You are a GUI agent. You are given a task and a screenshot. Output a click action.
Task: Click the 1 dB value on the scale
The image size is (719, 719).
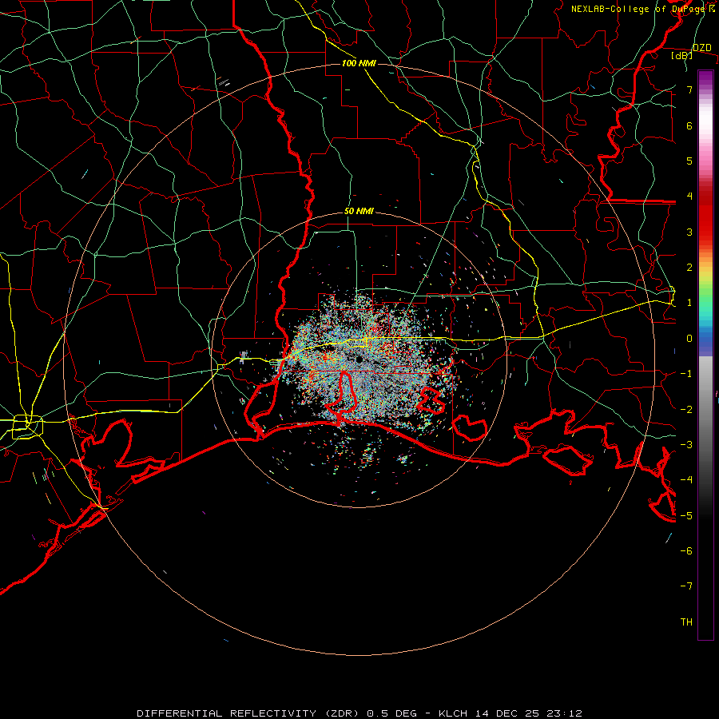(x=689, y=303)
